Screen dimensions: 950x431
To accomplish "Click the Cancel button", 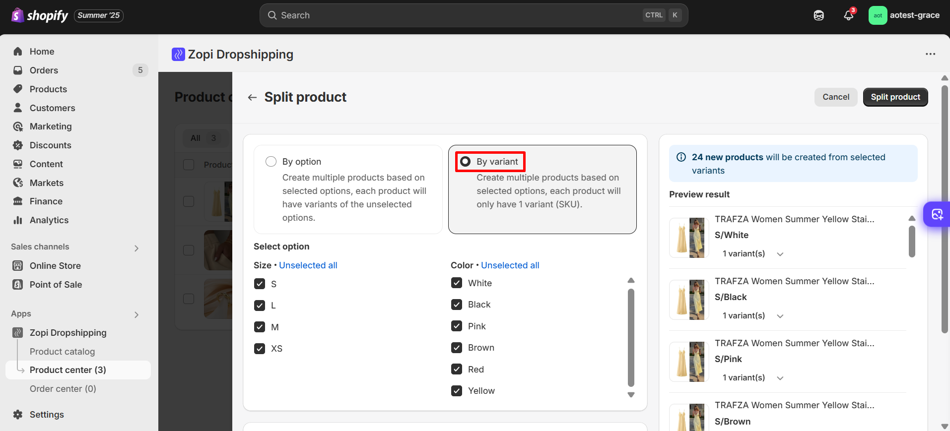I will coord(836,97).
